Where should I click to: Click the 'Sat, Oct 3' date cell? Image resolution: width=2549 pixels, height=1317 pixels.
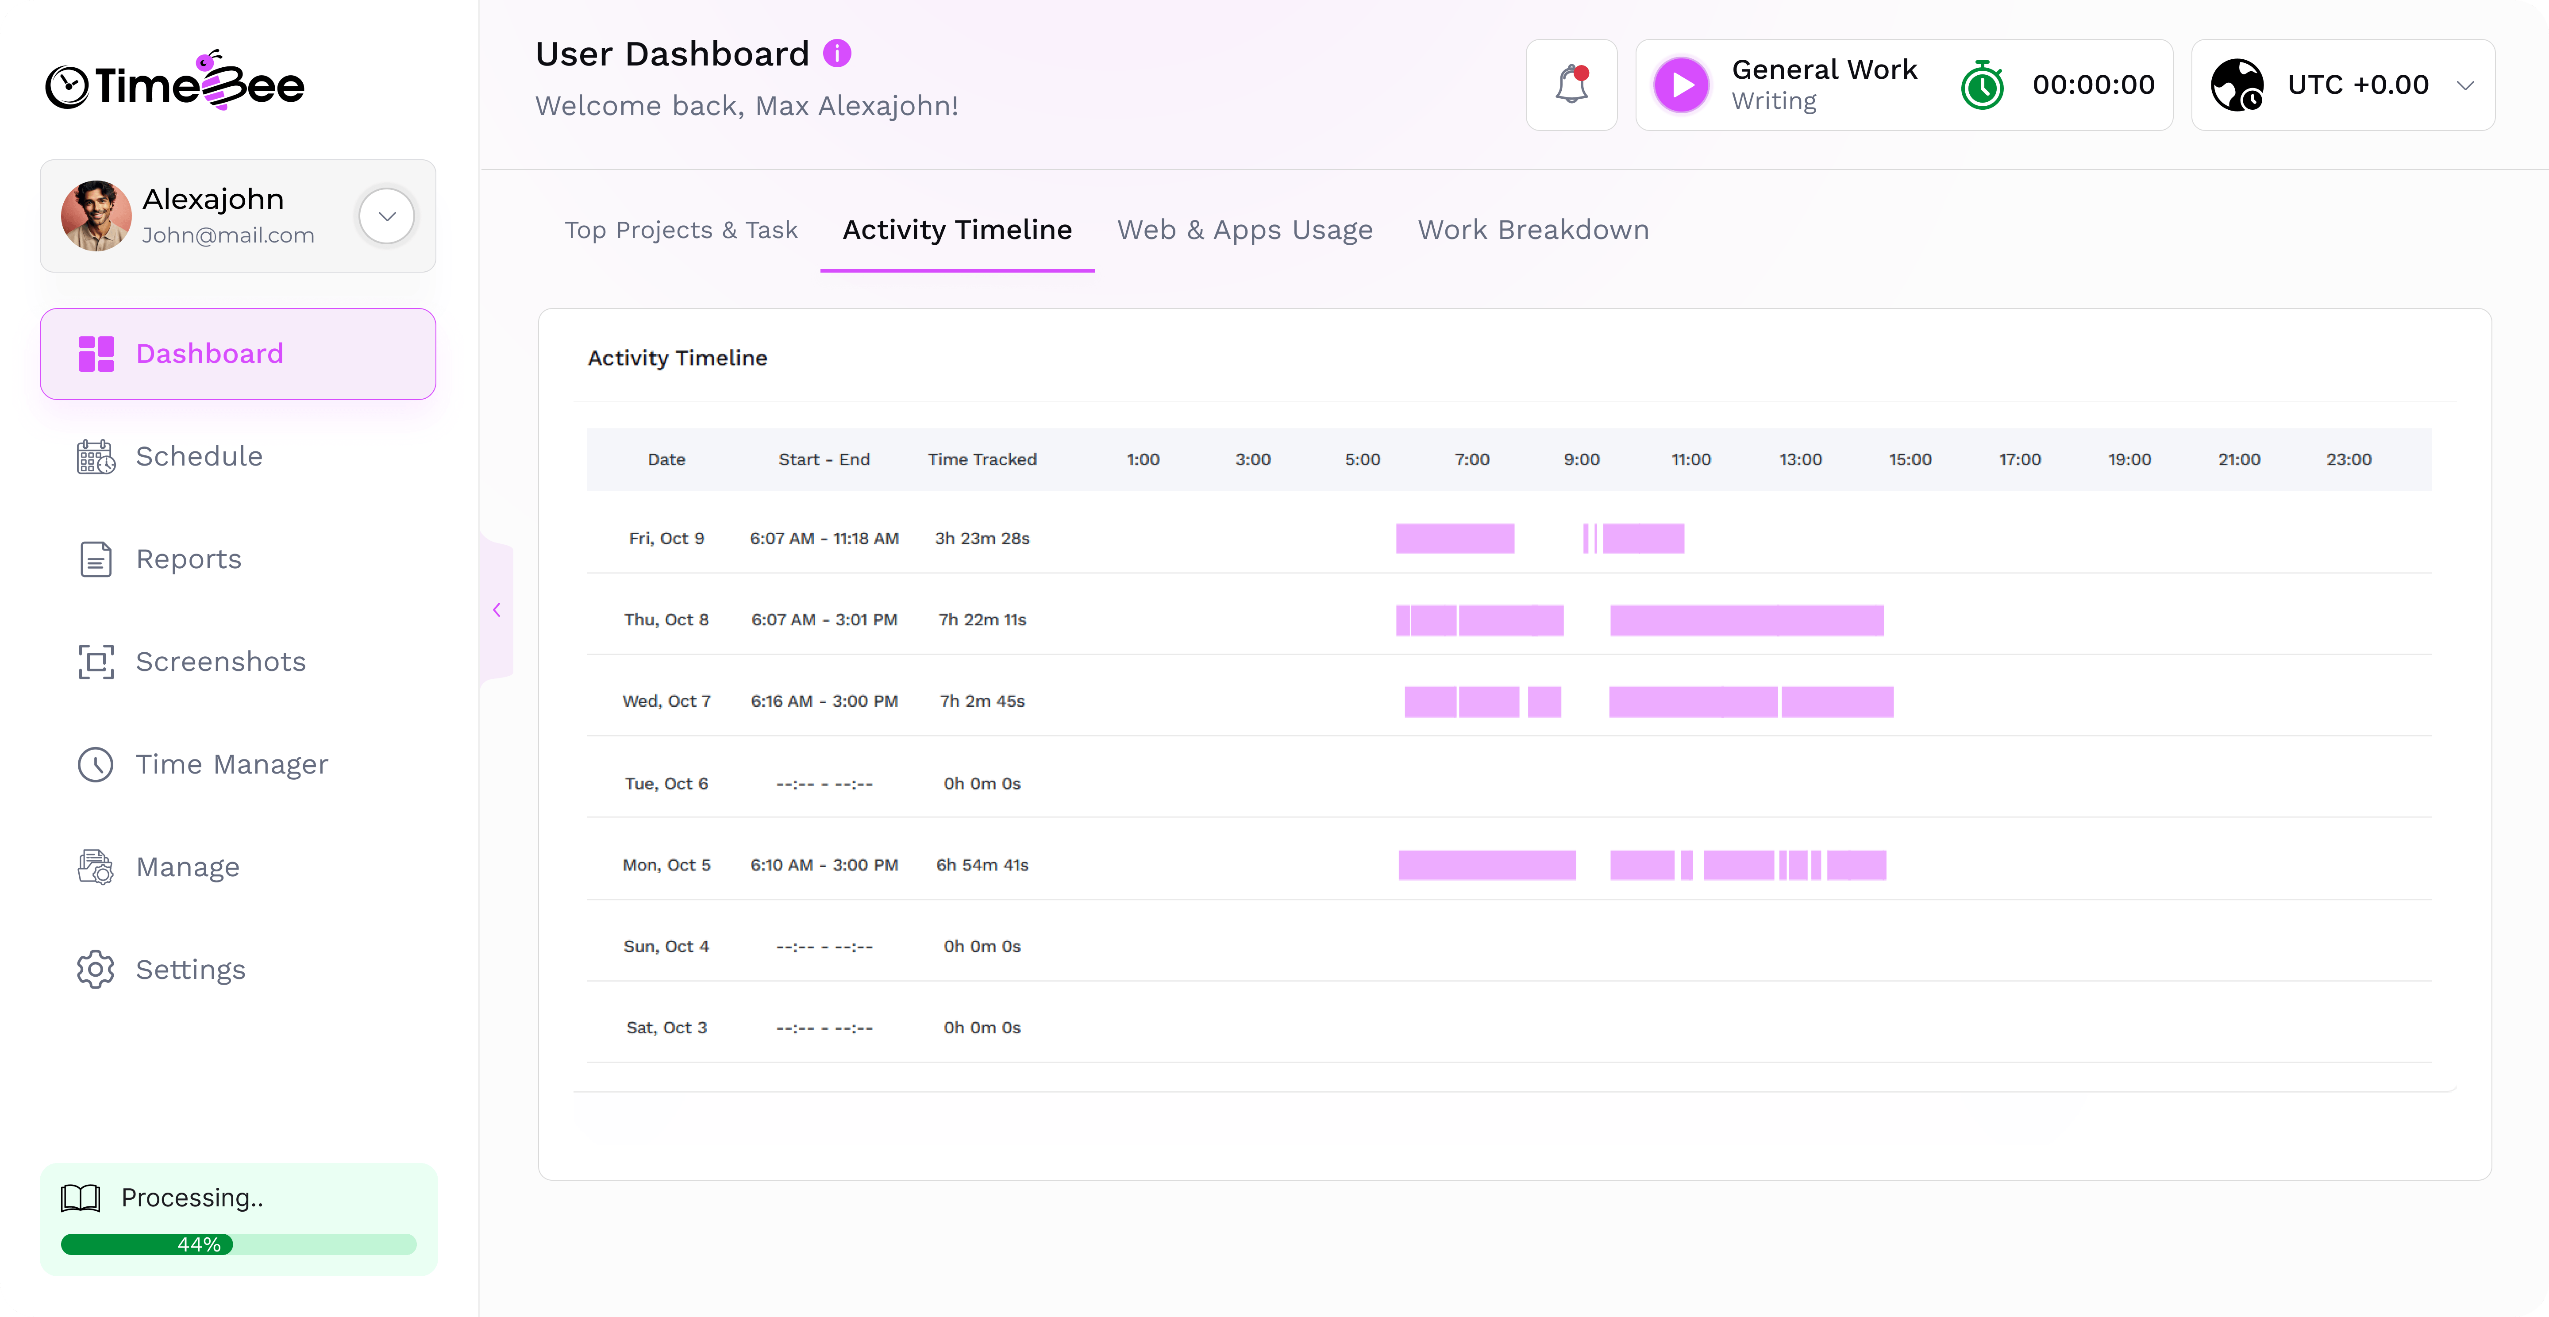(666, 1028)
